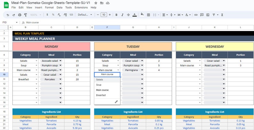Insert link using chain icon

(196, 15)
